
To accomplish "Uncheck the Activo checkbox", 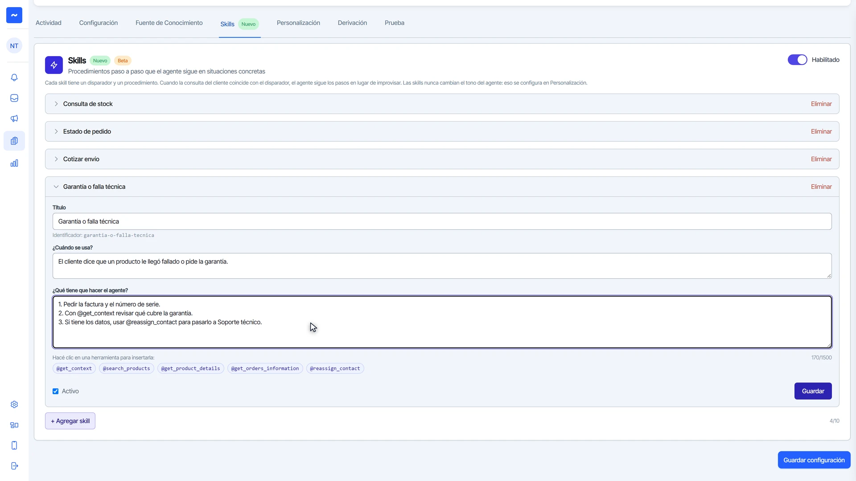I will pos(55,391).
